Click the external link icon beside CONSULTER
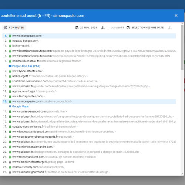185x185 pixels. (x=6, y=27)
